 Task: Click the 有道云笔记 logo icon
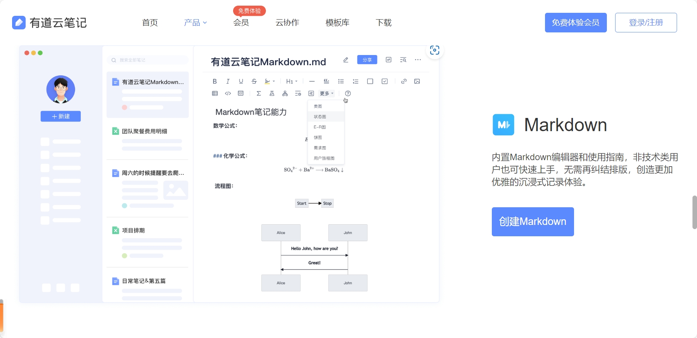19,23
